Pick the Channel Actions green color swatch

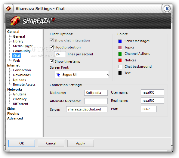pos(120,54)
